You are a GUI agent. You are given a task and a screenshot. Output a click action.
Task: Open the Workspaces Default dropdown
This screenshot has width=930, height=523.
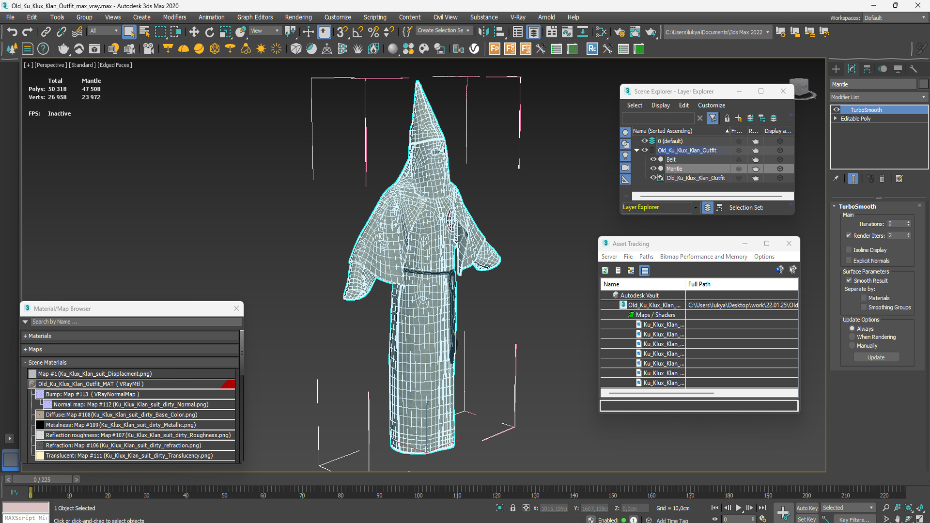(x=895, y=18)
